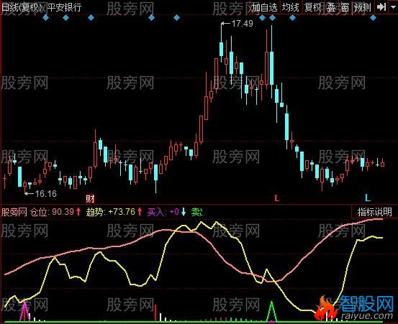Click the red 财 finance marker

click(90, 198)
